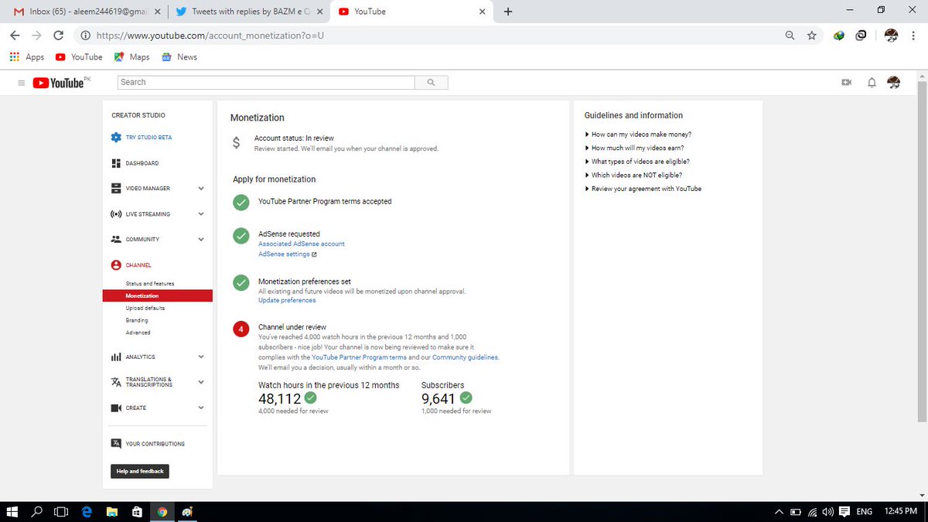Open the Community guidelines link
This screenshot has width=928, height=522.
pos(465,357)
